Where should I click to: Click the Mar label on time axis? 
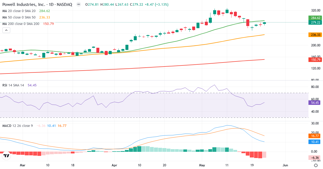(23, 165)
